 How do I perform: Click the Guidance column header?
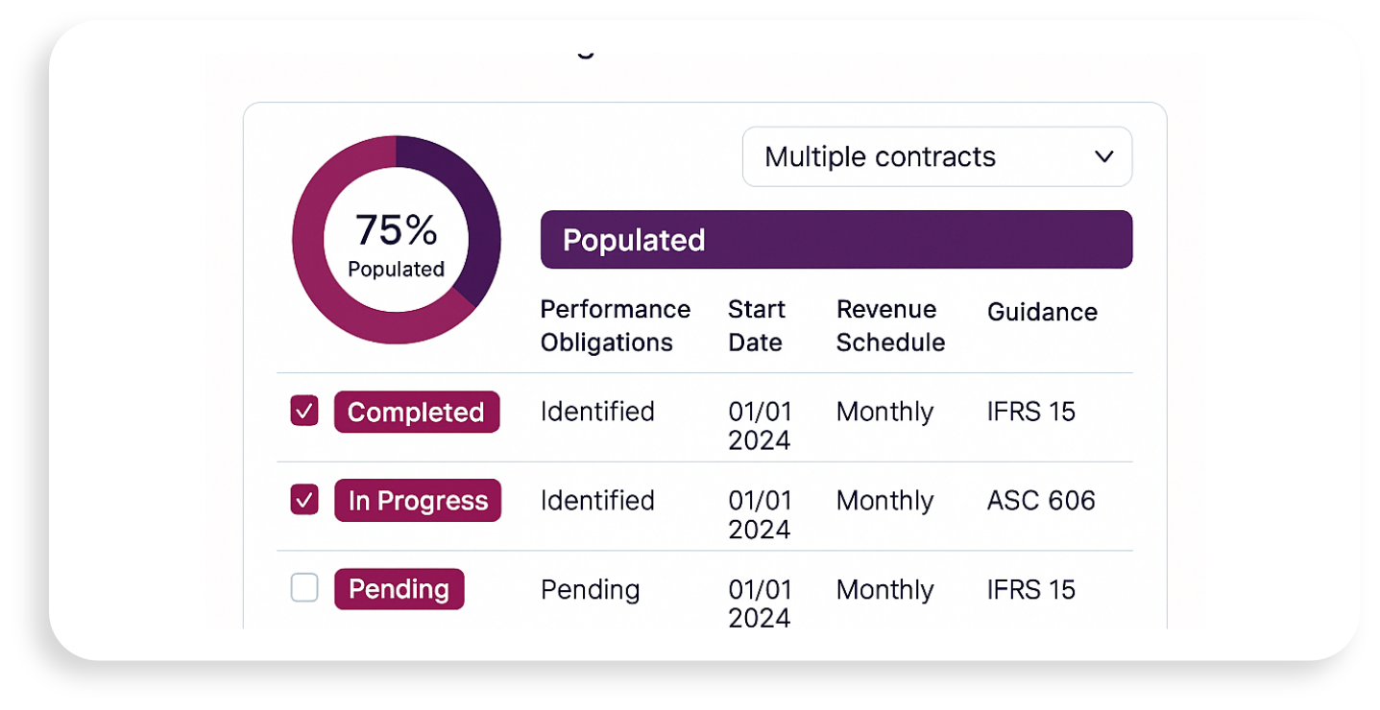(x=1042, y=312)
